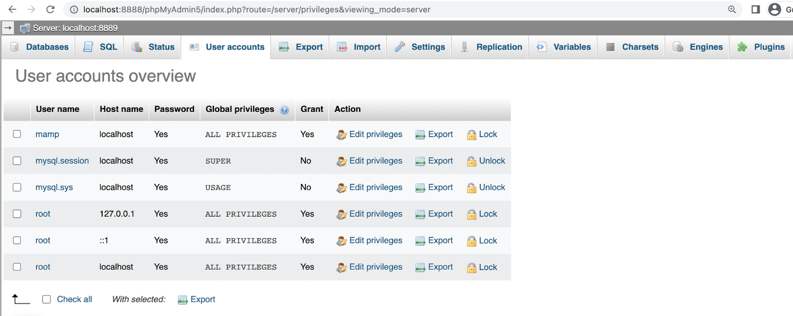793x316 pixels.
Task: Click Global privileges help icon
Action: [284, 110]
